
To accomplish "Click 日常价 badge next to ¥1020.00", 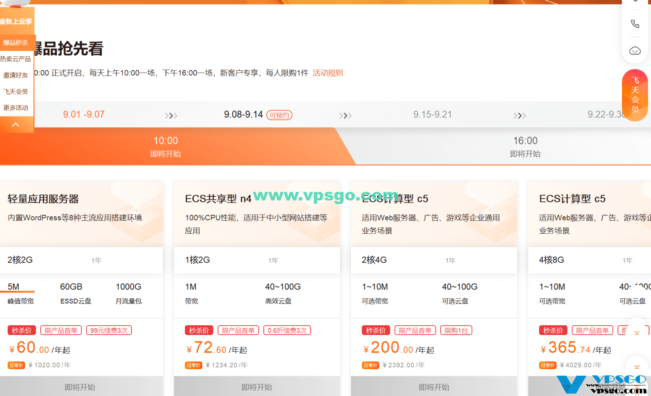I will (x=16, y=365).
